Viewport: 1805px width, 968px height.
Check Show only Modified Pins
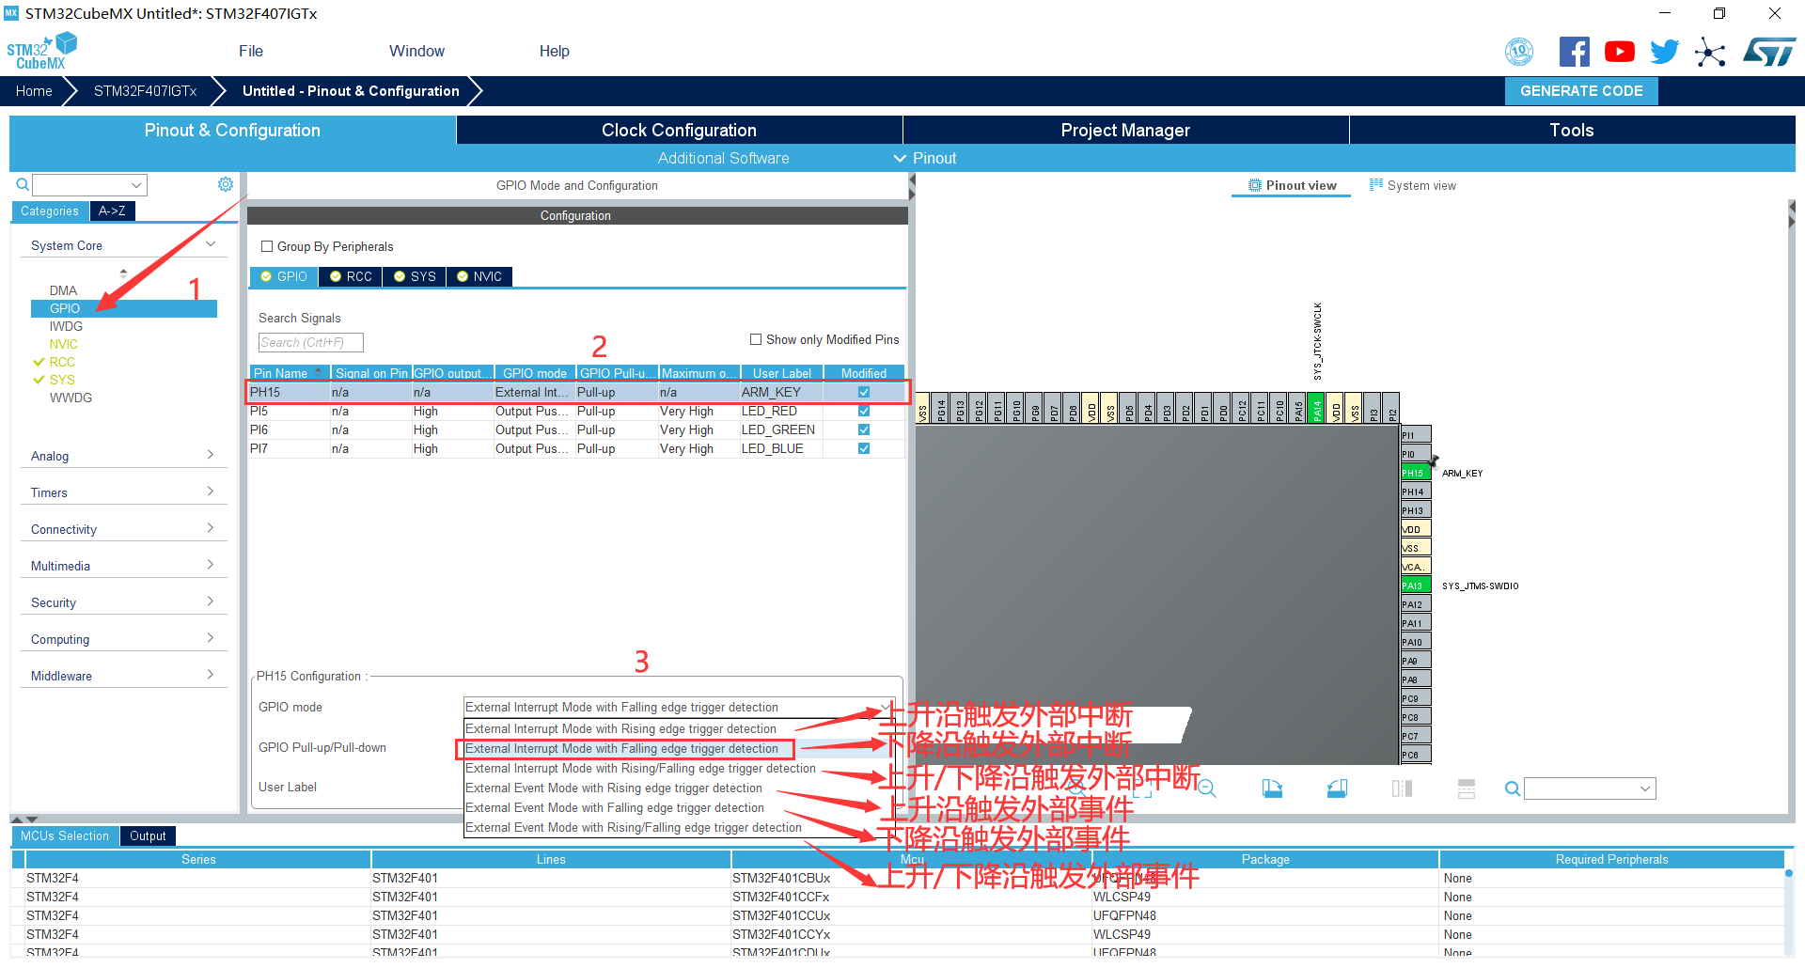[x=756, y=339]
